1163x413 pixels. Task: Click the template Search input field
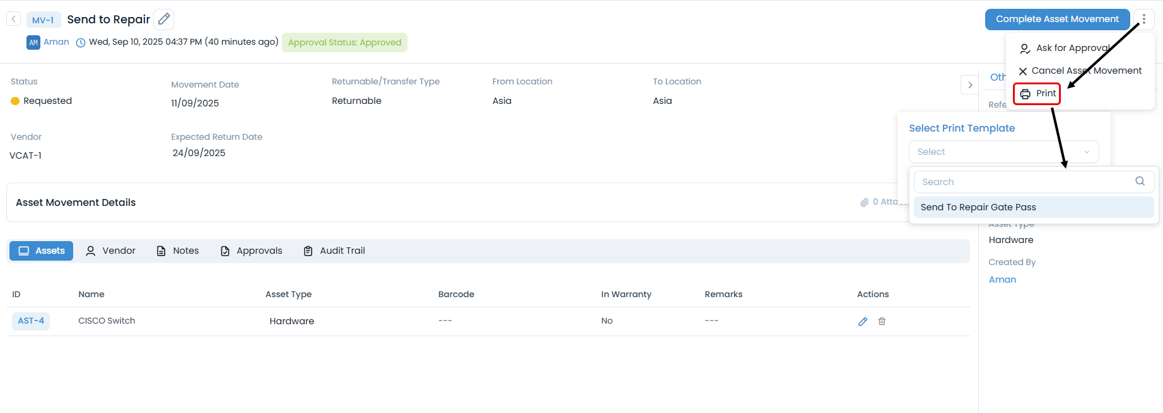pyautogui.click(x=1023, y=182)
